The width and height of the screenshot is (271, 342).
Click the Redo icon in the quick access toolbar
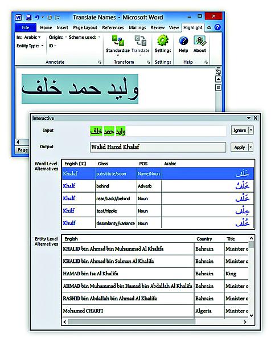(50, 18)
